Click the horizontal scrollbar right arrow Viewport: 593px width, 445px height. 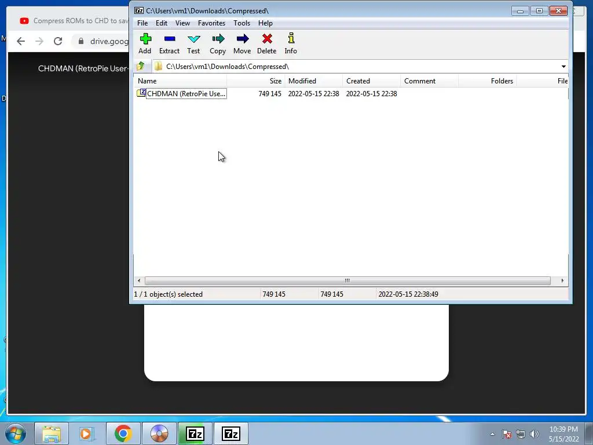click(562, 281)
